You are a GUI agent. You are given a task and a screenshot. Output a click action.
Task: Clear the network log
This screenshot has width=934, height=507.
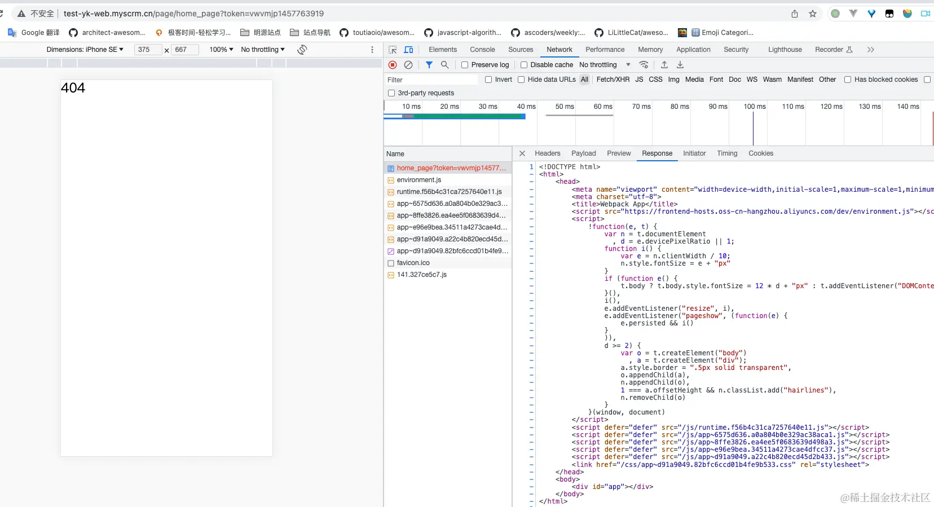coord(408,65)
